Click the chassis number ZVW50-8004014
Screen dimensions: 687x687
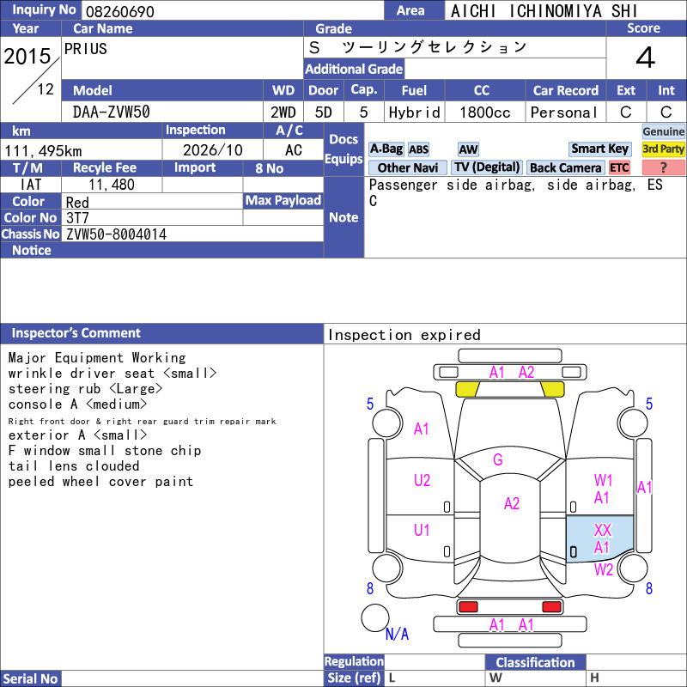coord(116,234)
